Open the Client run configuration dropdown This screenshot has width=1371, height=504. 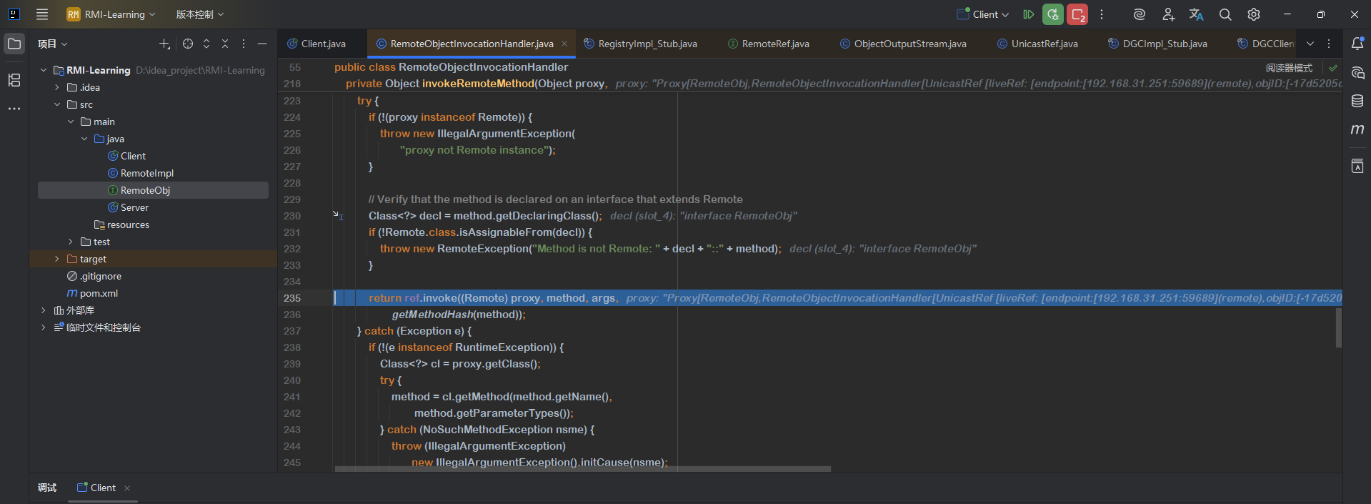tap(984, 14)
